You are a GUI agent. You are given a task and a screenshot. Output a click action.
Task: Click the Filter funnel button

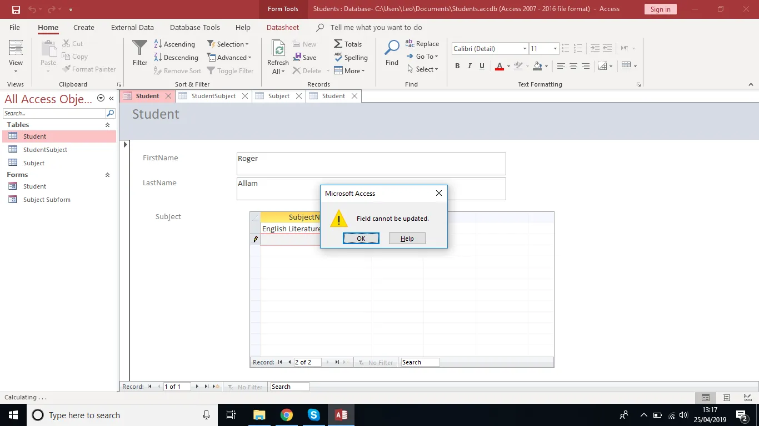(140, 53)
